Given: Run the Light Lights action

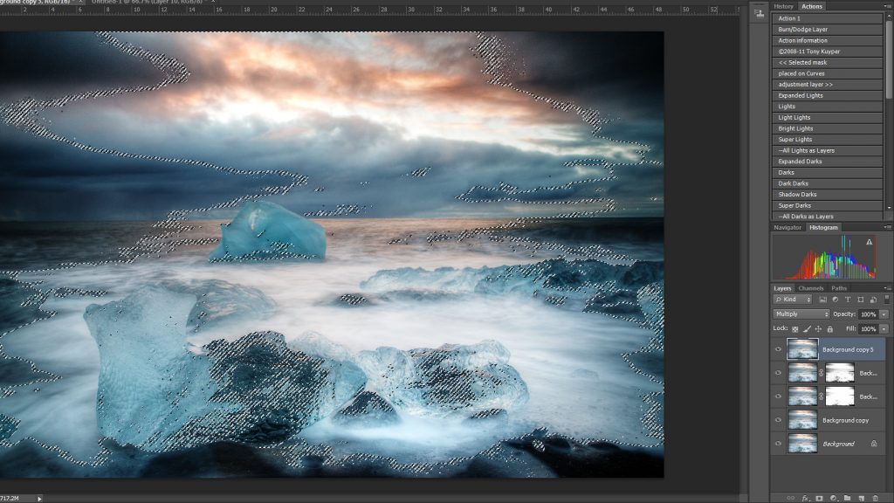Looking at the screenshot, I should pyautogui.click(x=828, y=118).
